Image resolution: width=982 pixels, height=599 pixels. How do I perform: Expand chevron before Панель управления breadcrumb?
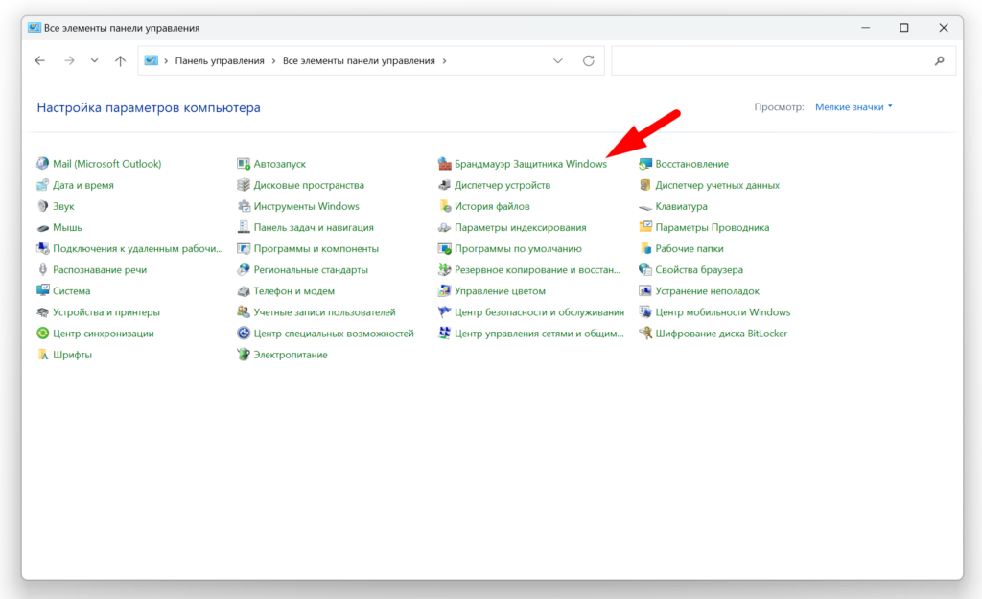click(x=166, y=61)
